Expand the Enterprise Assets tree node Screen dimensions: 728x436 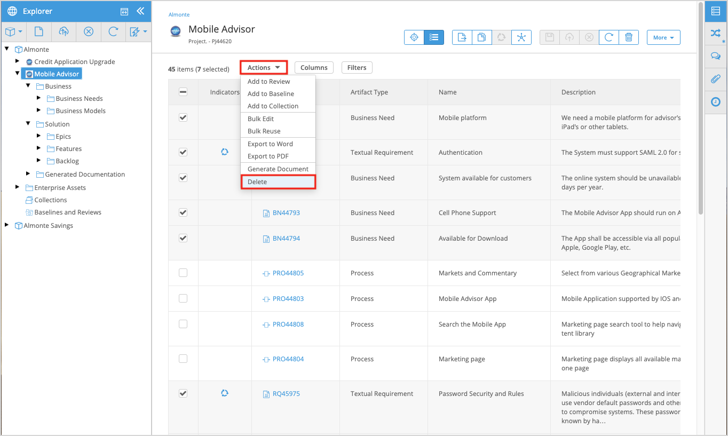(x=17, y=187)
